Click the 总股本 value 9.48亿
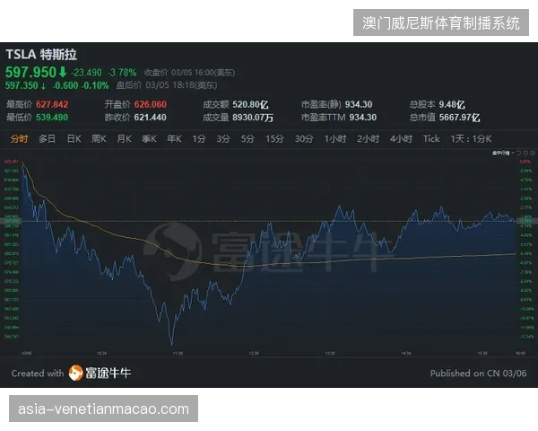Viewport: 538px width, 431px height. 452,104
